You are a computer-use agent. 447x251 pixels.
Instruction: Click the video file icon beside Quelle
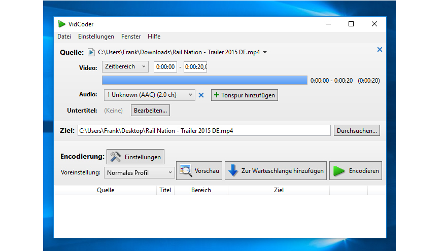pyautogui.click(x=91, y=52)
